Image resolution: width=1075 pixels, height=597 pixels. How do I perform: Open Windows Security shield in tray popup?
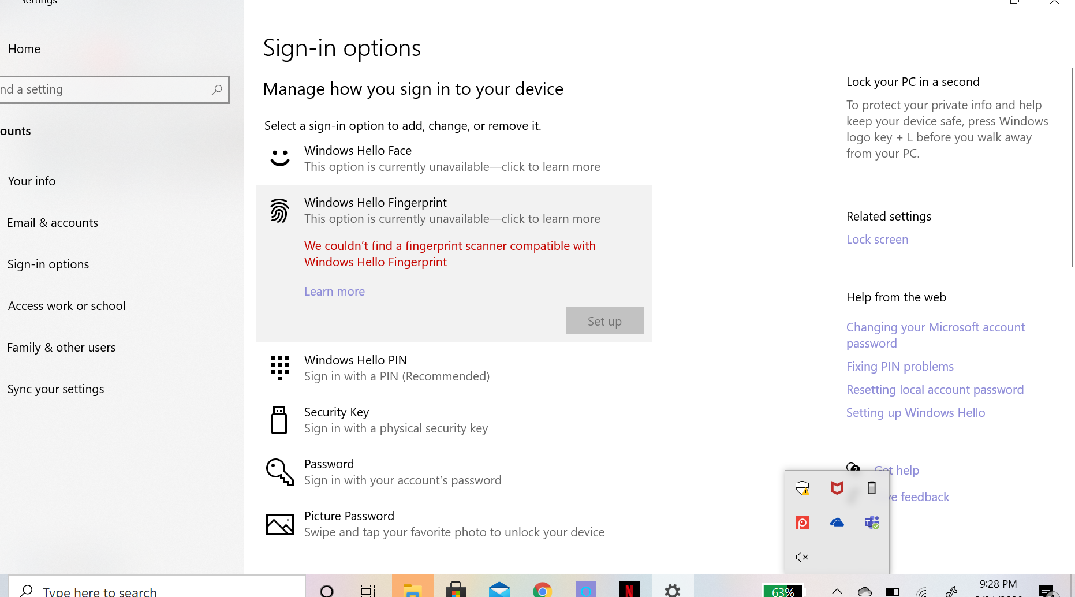pyautogui.click(x=802, y=488)
